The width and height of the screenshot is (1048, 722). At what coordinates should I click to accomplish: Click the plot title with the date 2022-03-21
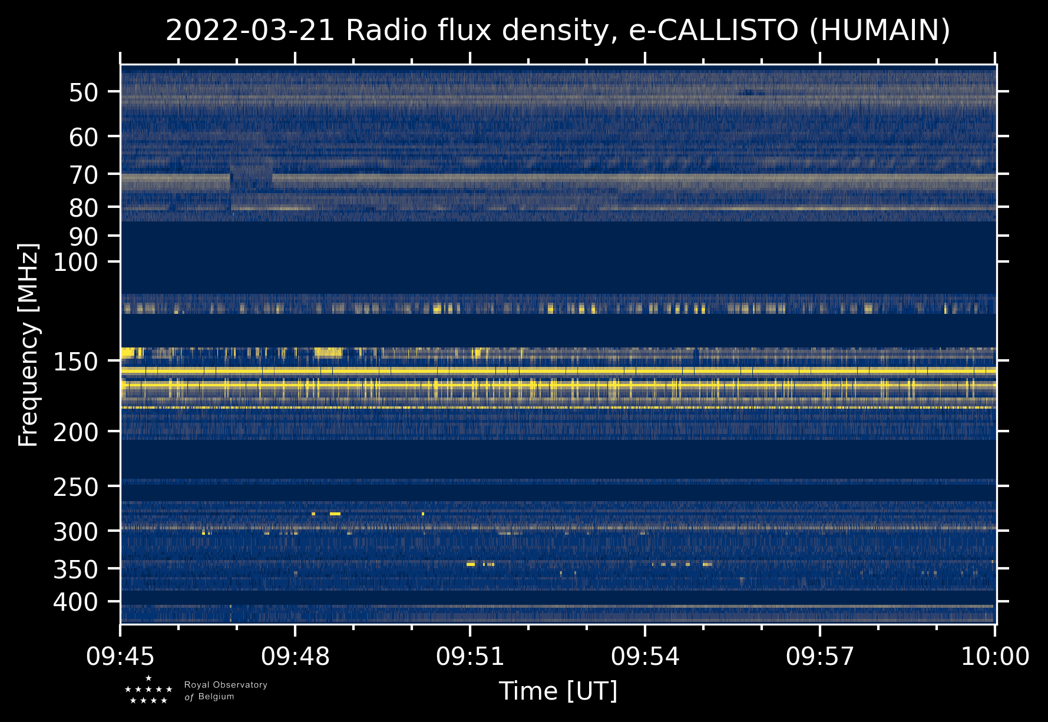tap(557, 31)
